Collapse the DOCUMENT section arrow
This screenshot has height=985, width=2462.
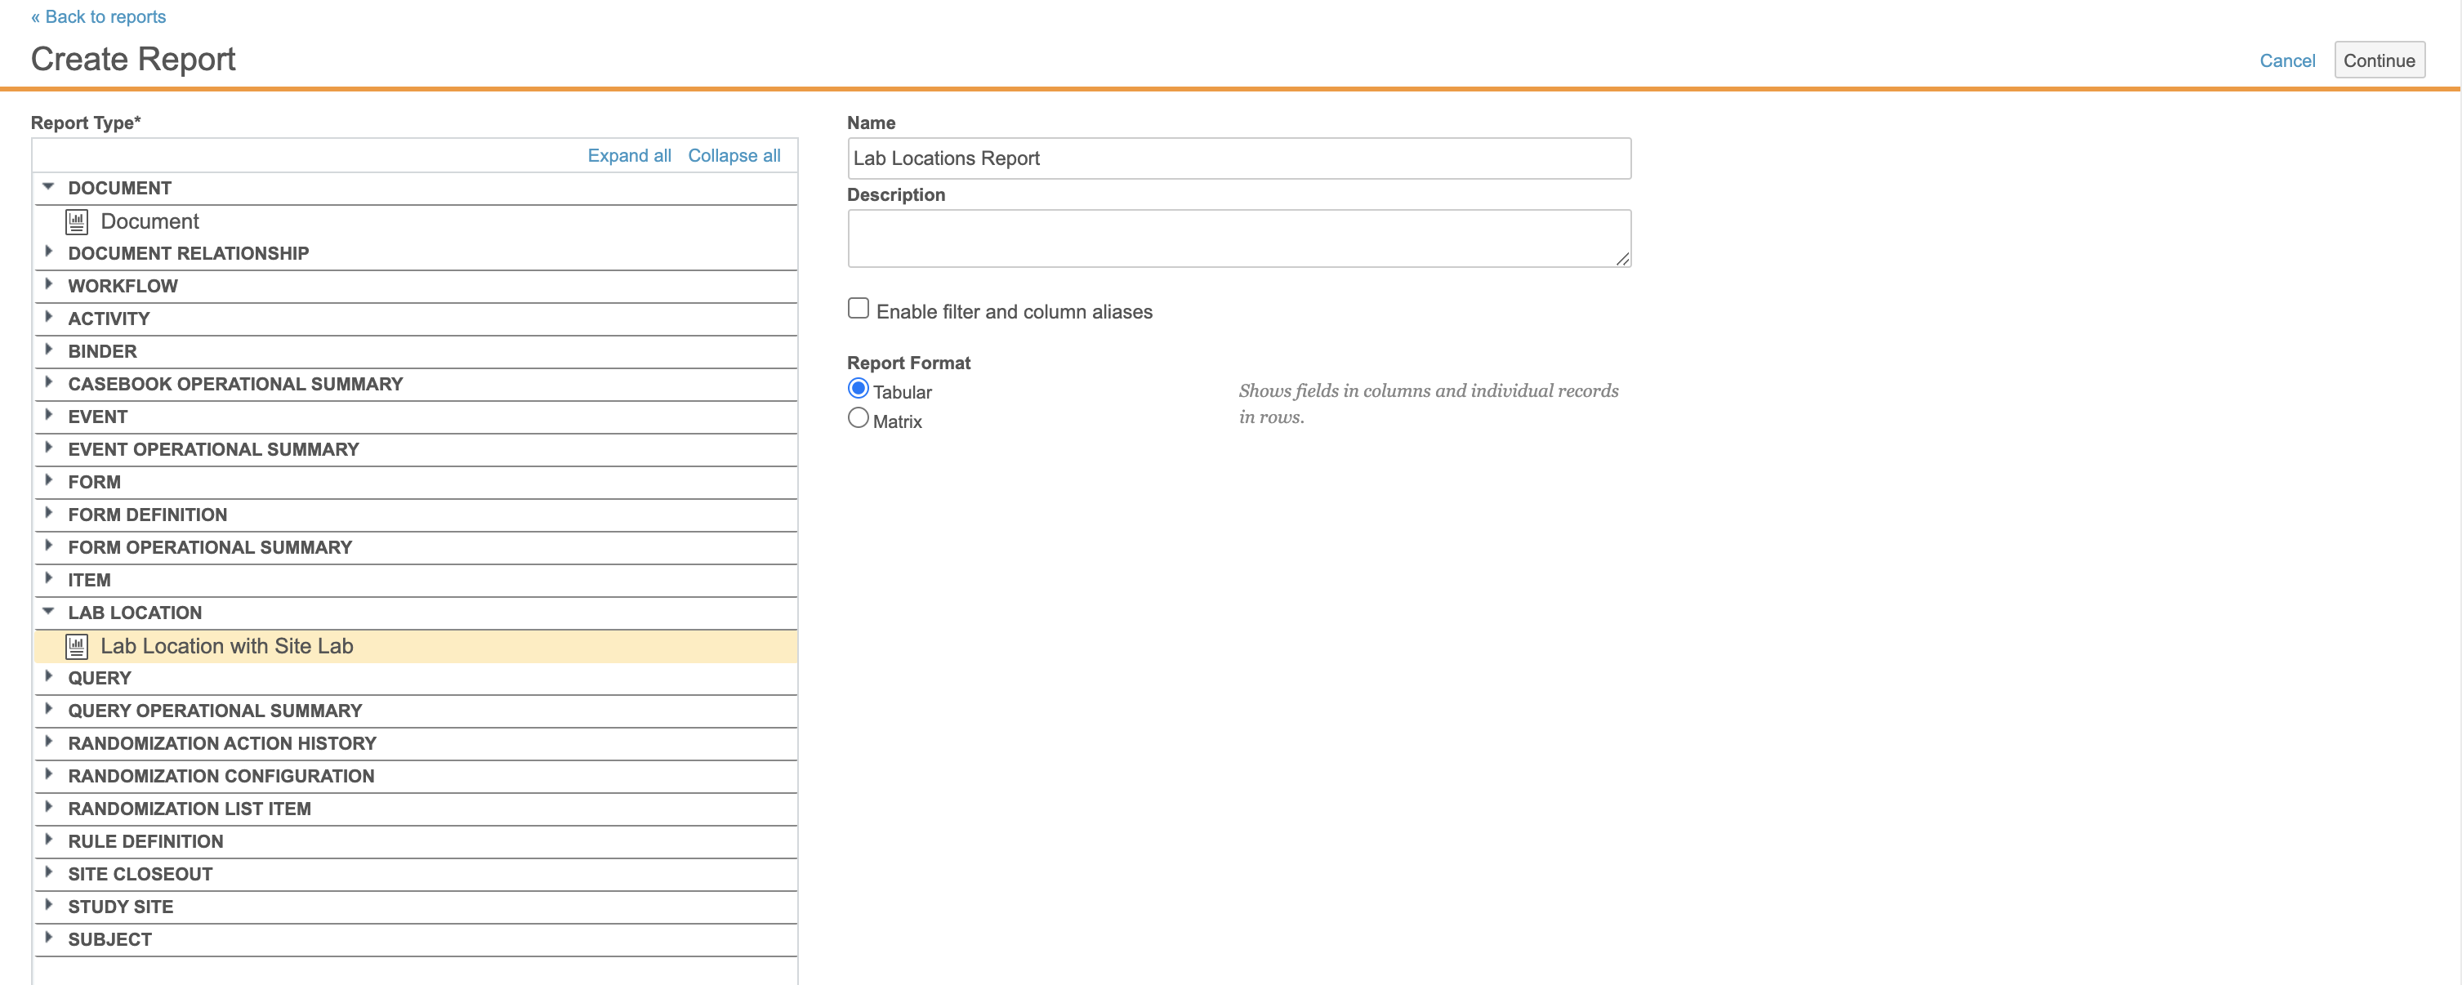click(49, 187)
